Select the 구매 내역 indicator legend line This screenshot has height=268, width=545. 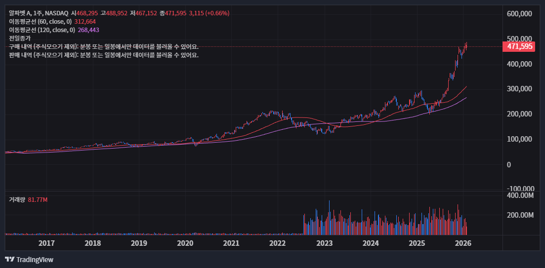[x=104, y=46]
